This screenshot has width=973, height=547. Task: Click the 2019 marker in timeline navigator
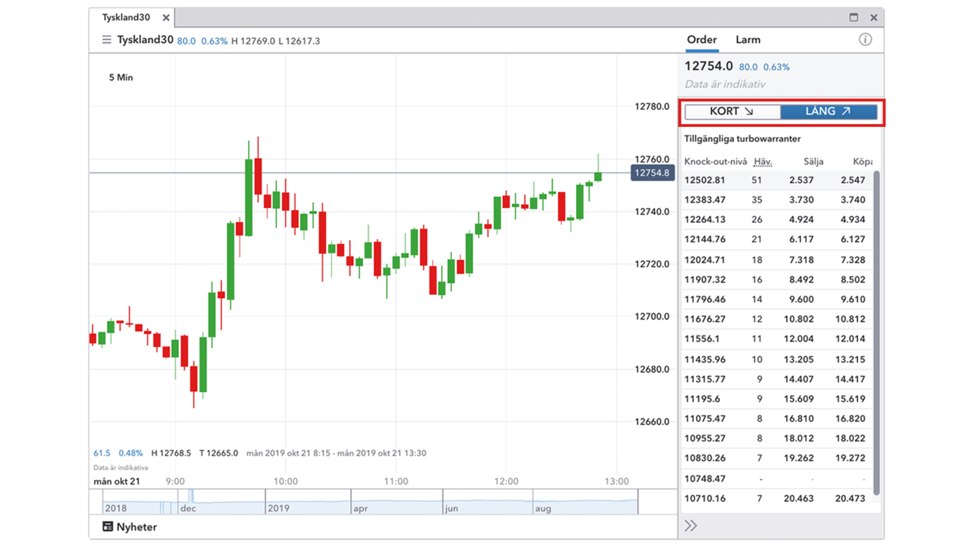click(x=278, y=508)
